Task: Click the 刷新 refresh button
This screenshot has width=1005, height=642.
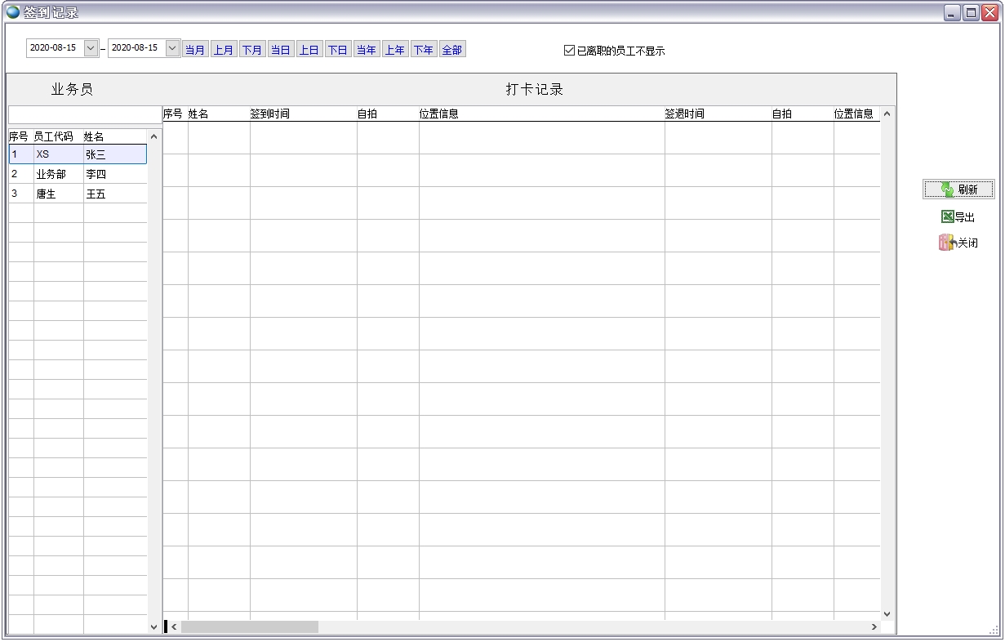Action: (x=958, y=189)
